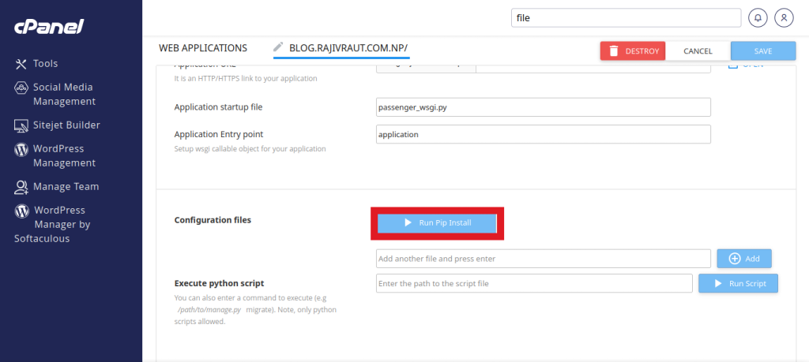Focus the search field containing 'file'
The image size is (809, 362).
(626, 17)
